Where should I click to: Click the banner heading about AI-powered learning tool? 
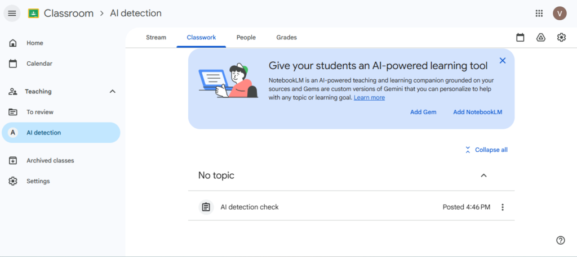point(378,66)
